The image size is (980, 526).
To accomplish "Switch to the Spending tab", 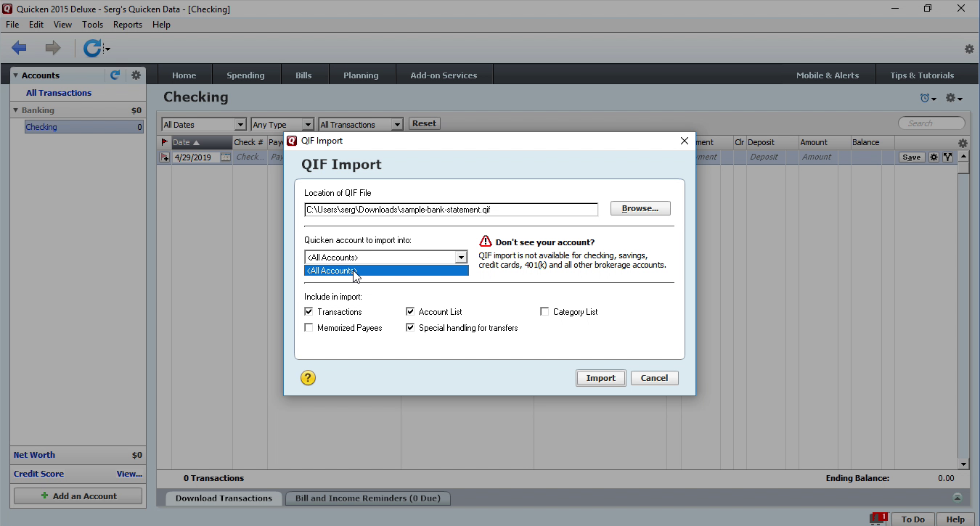I will [245, 75].
